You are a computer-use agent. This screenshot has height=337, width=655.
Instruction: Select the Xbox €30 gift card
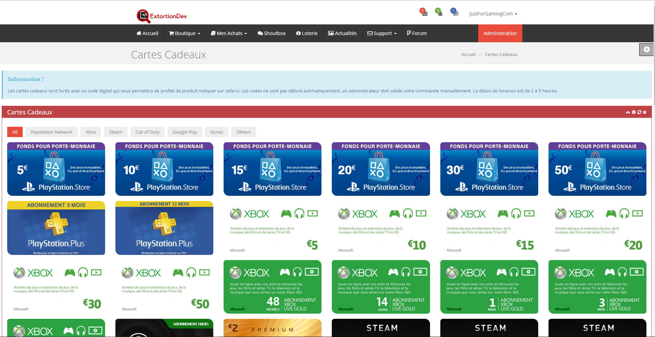tap(56, 287)
